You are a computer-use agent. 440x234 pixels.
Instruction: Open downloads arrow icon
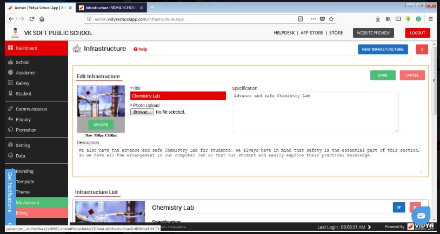click(378, 19)
